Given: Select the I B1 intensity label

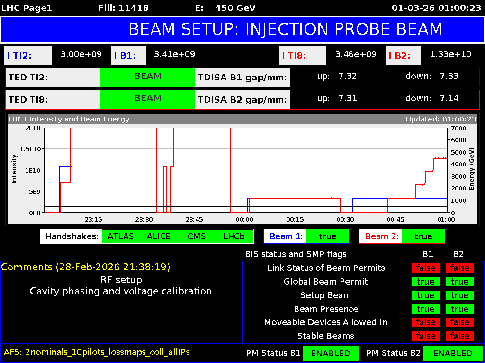Looking at the screenshot, I should coord(128,55).
